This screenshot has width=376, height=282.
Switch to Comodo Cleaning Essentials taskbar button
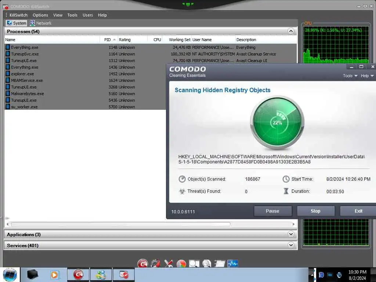click(x=78, y=275)
